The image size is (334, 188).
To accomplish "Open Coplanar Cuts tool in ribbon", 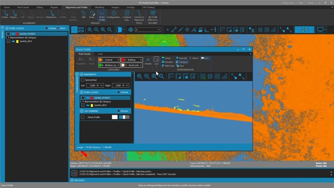I will [127, 15].
